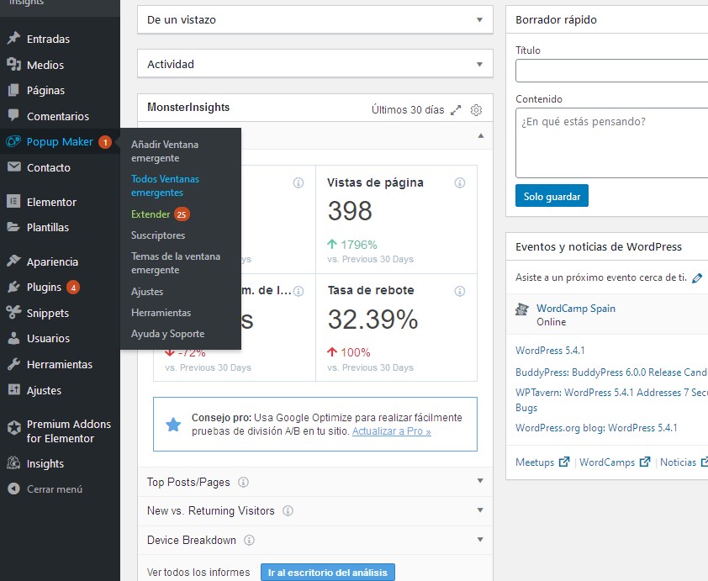Choose Extender in Popup Maker submenu
Screen dimensions: 708x581
tap(151, 214)
